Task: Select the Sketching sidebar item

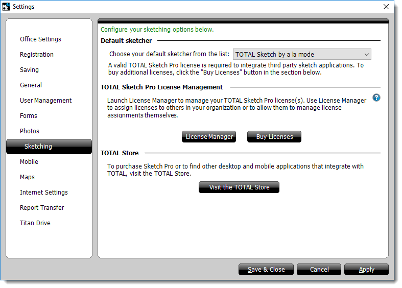Action: click(x=38, y=147)
